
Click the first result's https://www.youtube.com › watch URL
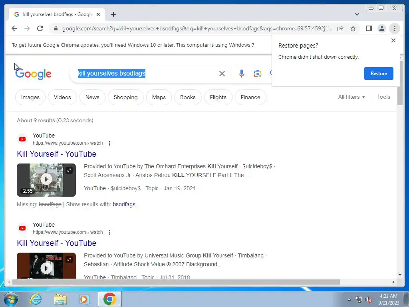click(x=68, y=143)
